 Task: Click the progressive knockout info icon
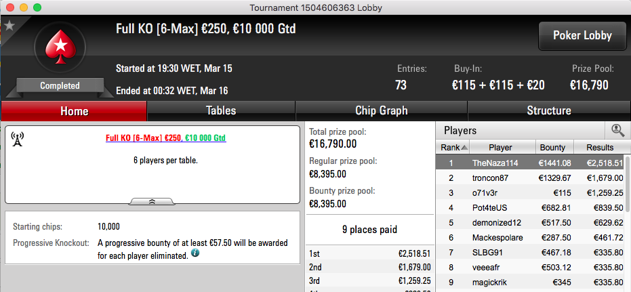[x=195, y=253]
